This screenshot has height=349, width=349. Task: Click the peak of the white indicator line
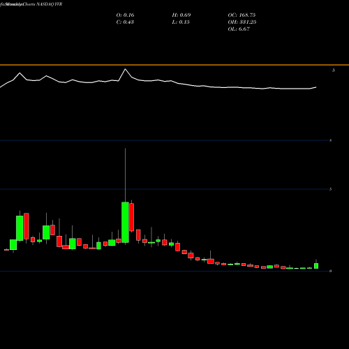[x=125, y=69]
